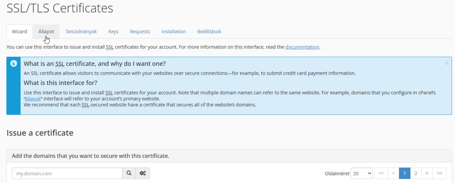Open the Állapot tab
Image resolution: width=455 pixels, height=183 pixels.
[46, 32]
